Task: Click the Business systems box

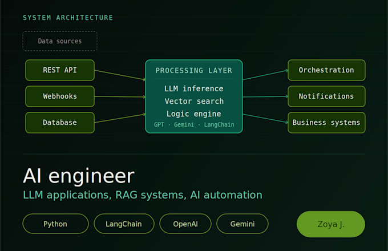Action: [326, 123]
